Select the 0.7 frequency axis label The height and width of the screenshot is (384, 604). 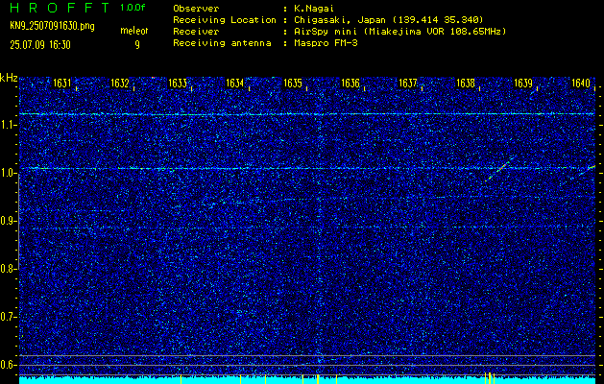click(x=7, y=317)
